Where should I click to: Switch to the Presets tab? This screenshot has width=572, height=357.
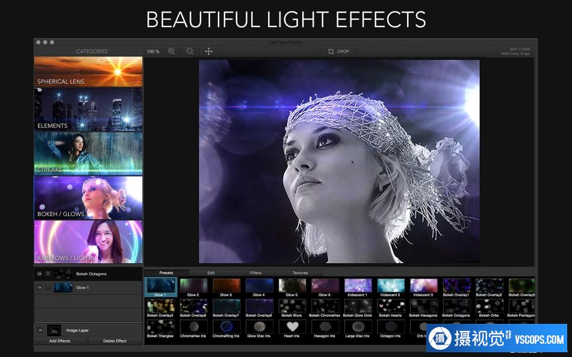(x=166, y=273)
